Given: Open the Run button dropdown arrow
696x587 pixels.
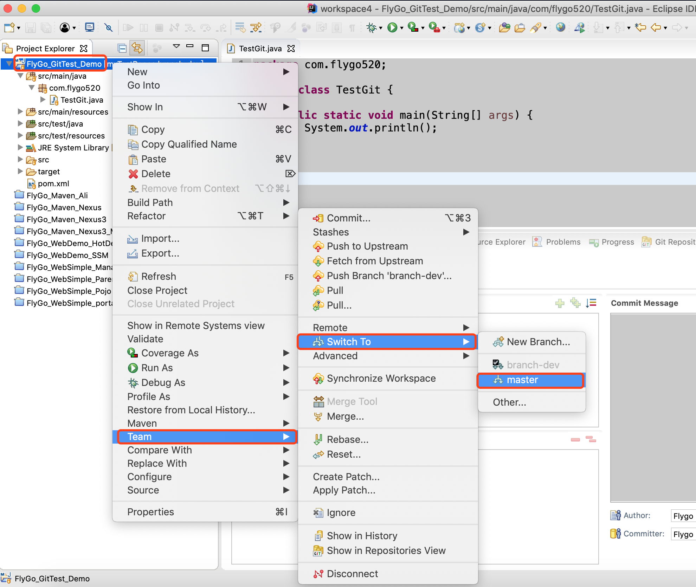Looking at the screenshot, I should pyautogui.click(x=401, y=28).
